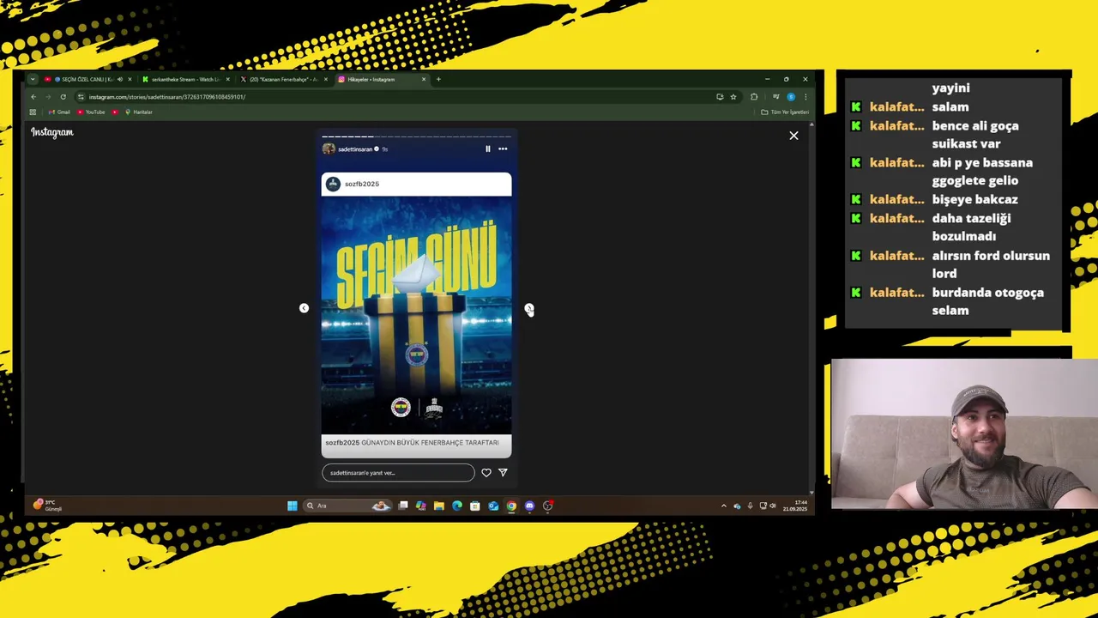Open File Explorer from taskbar
Viewport: 1098px width, 618px height.
(x=438, y=506)
